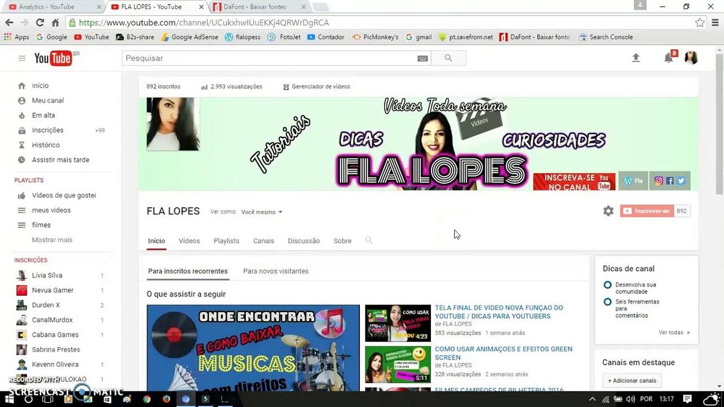Viewport: 724px width, 407px height.
Task: Open Chrome home page button
Action: pos(55,23)
